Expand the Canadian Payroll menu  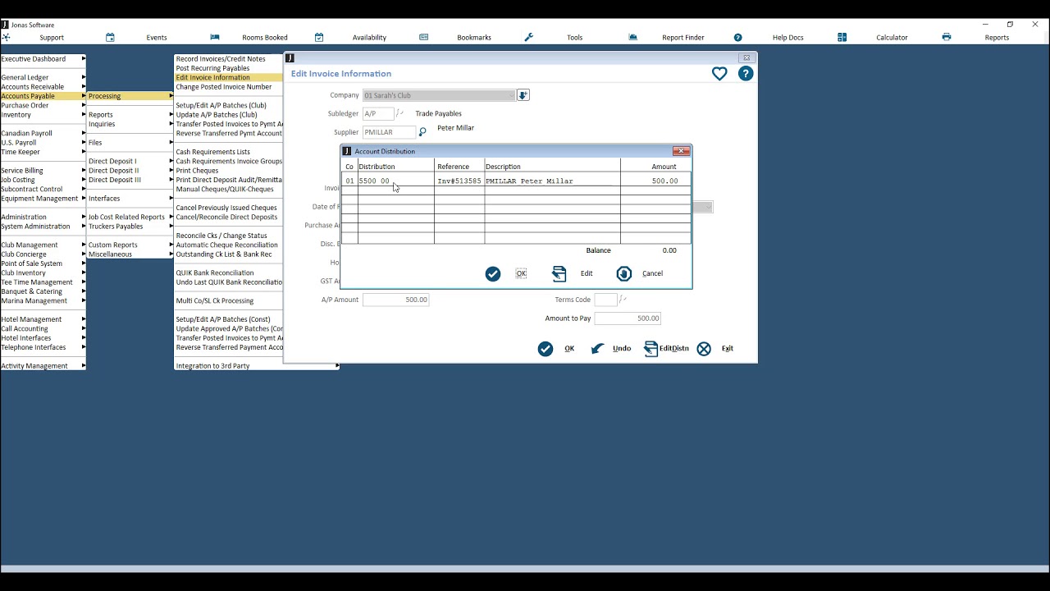[x=43, y=133]
